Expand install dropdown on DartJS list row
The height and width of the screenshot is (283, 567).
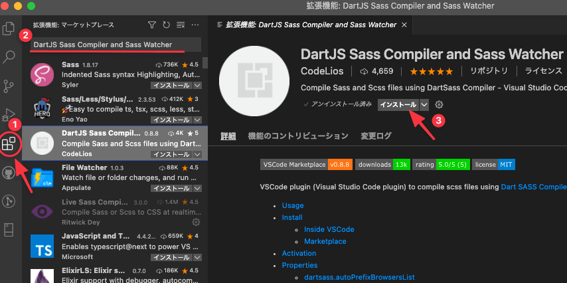click(197, 154)
